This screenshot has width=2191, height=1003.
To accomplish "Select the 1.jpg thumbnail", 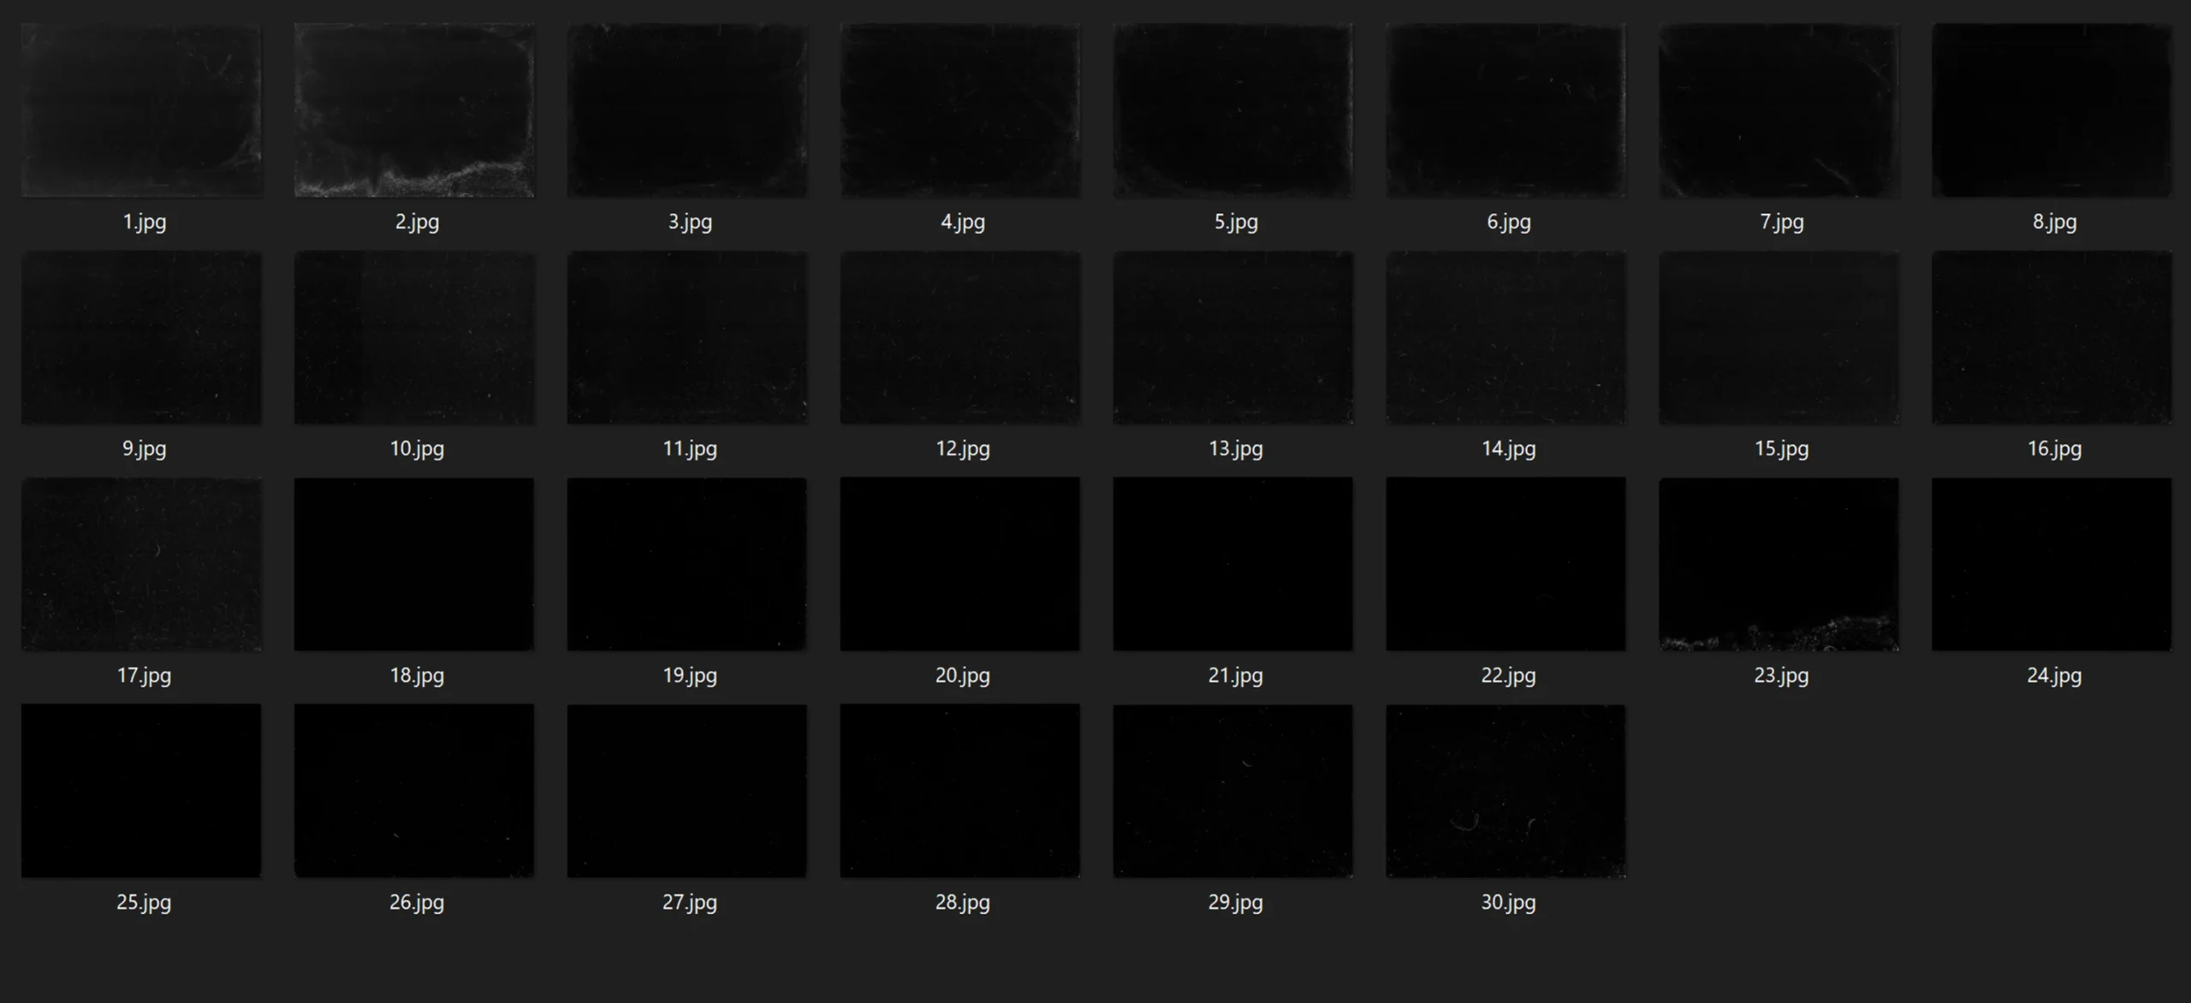I will tap(141, 110).
